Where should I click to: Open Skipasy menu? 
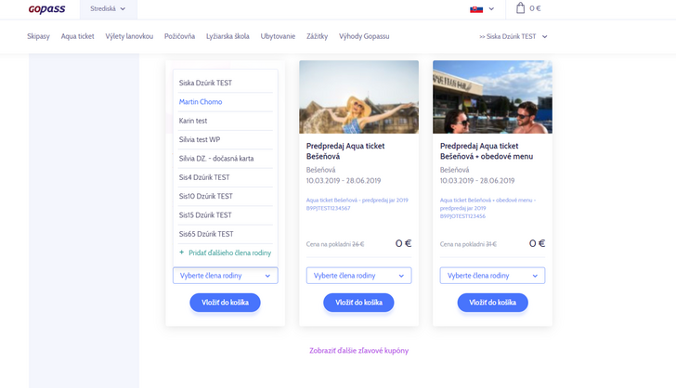click(x=38, y=36)
